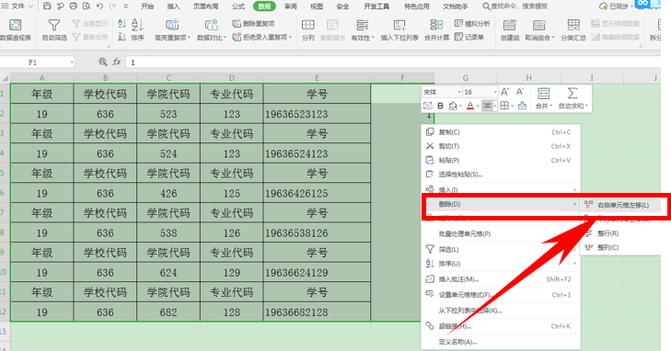Toggle bold in the mini toolbar
Viewport: 671px width, 351px height.
[x=440, y=106]
